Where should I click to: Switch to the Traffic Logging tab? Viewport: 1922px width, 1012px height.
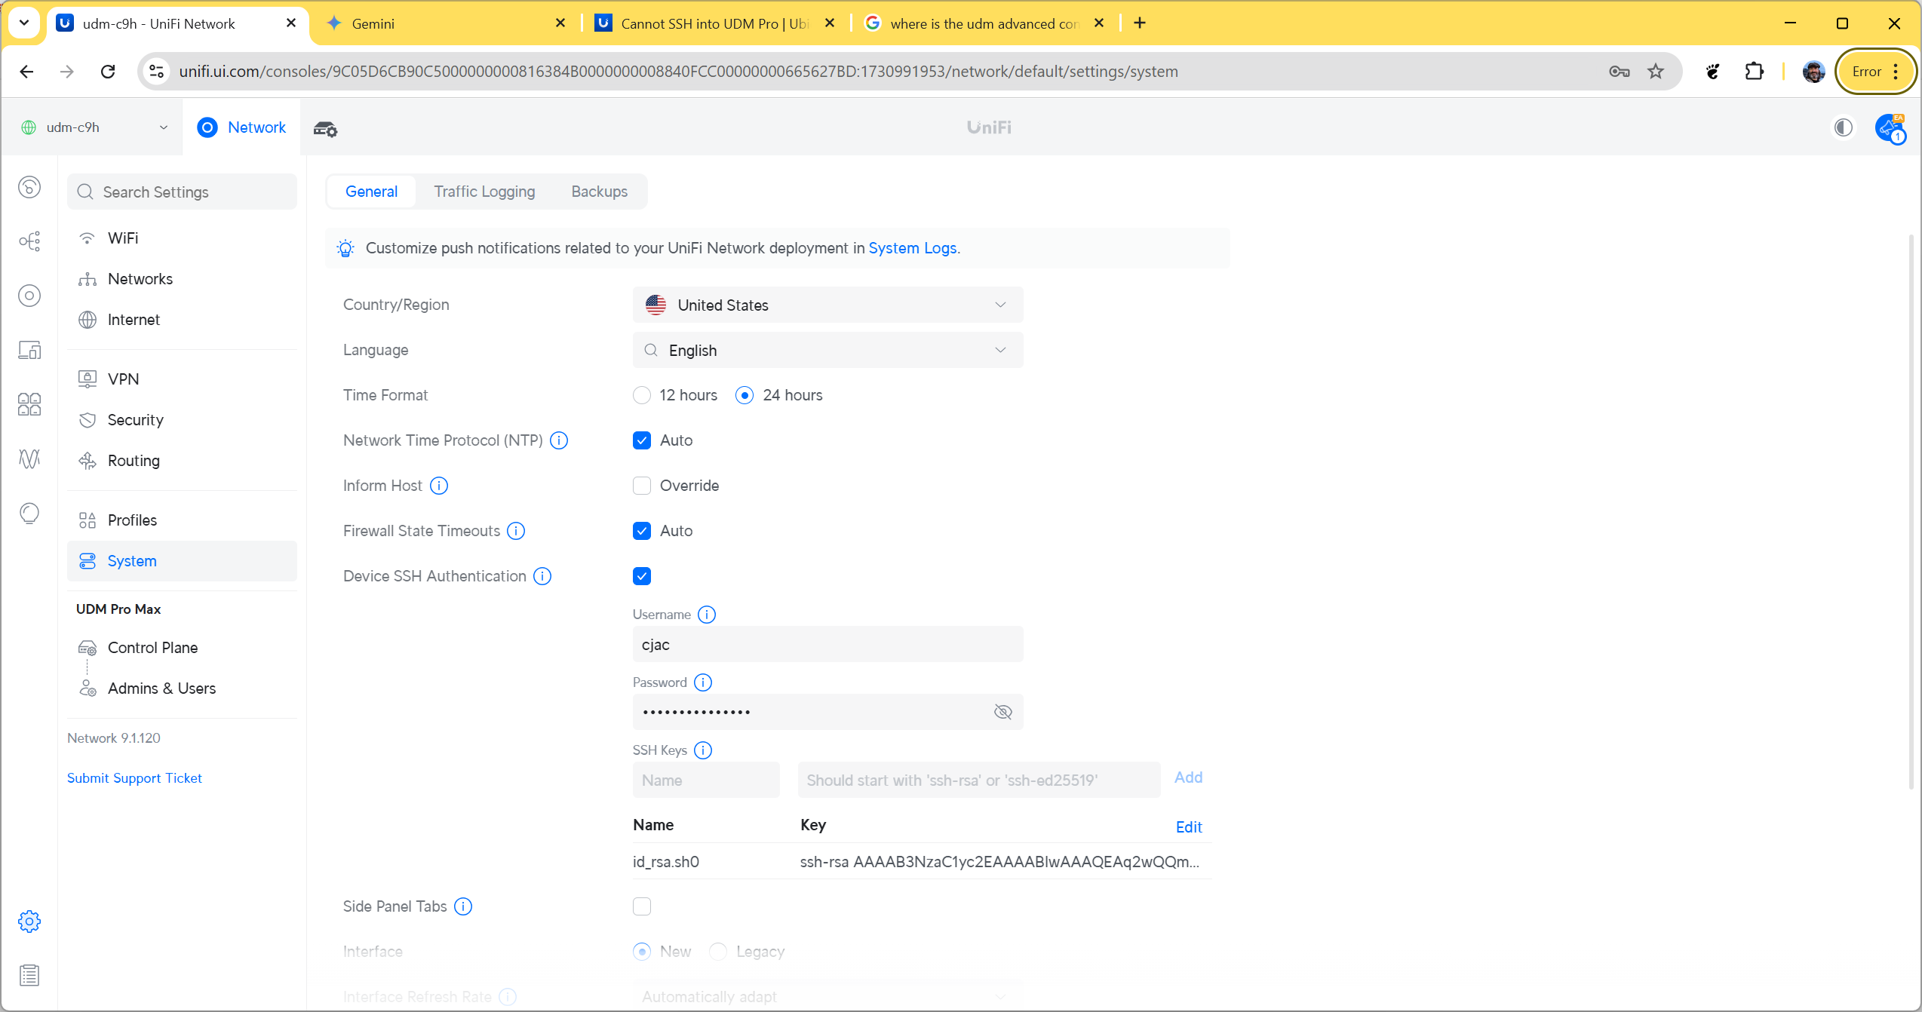[484, 192]
